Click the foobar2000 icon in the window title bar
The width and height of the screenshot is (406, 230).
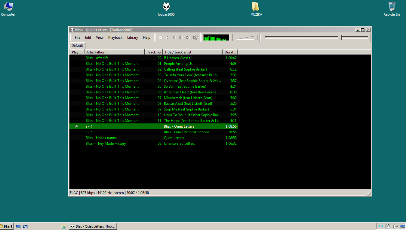[72, 29]
